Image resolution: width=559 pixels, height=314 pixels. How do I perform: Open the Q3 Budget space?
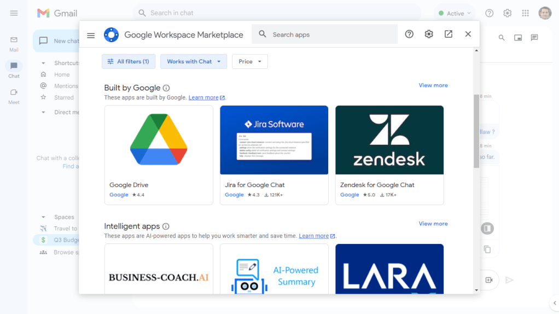(x=56, y=240)
